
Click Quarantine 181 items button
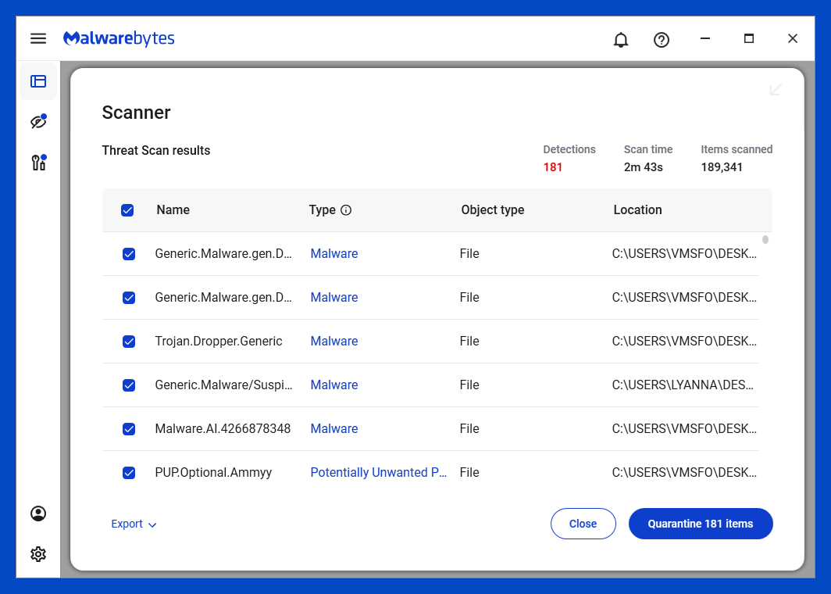click(x=701, y=524)
